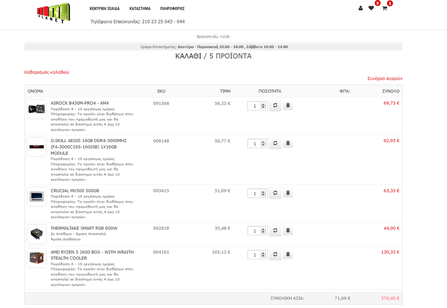Open the user account icon
Viewport: 447px width, 308px height.
(361, 8)
